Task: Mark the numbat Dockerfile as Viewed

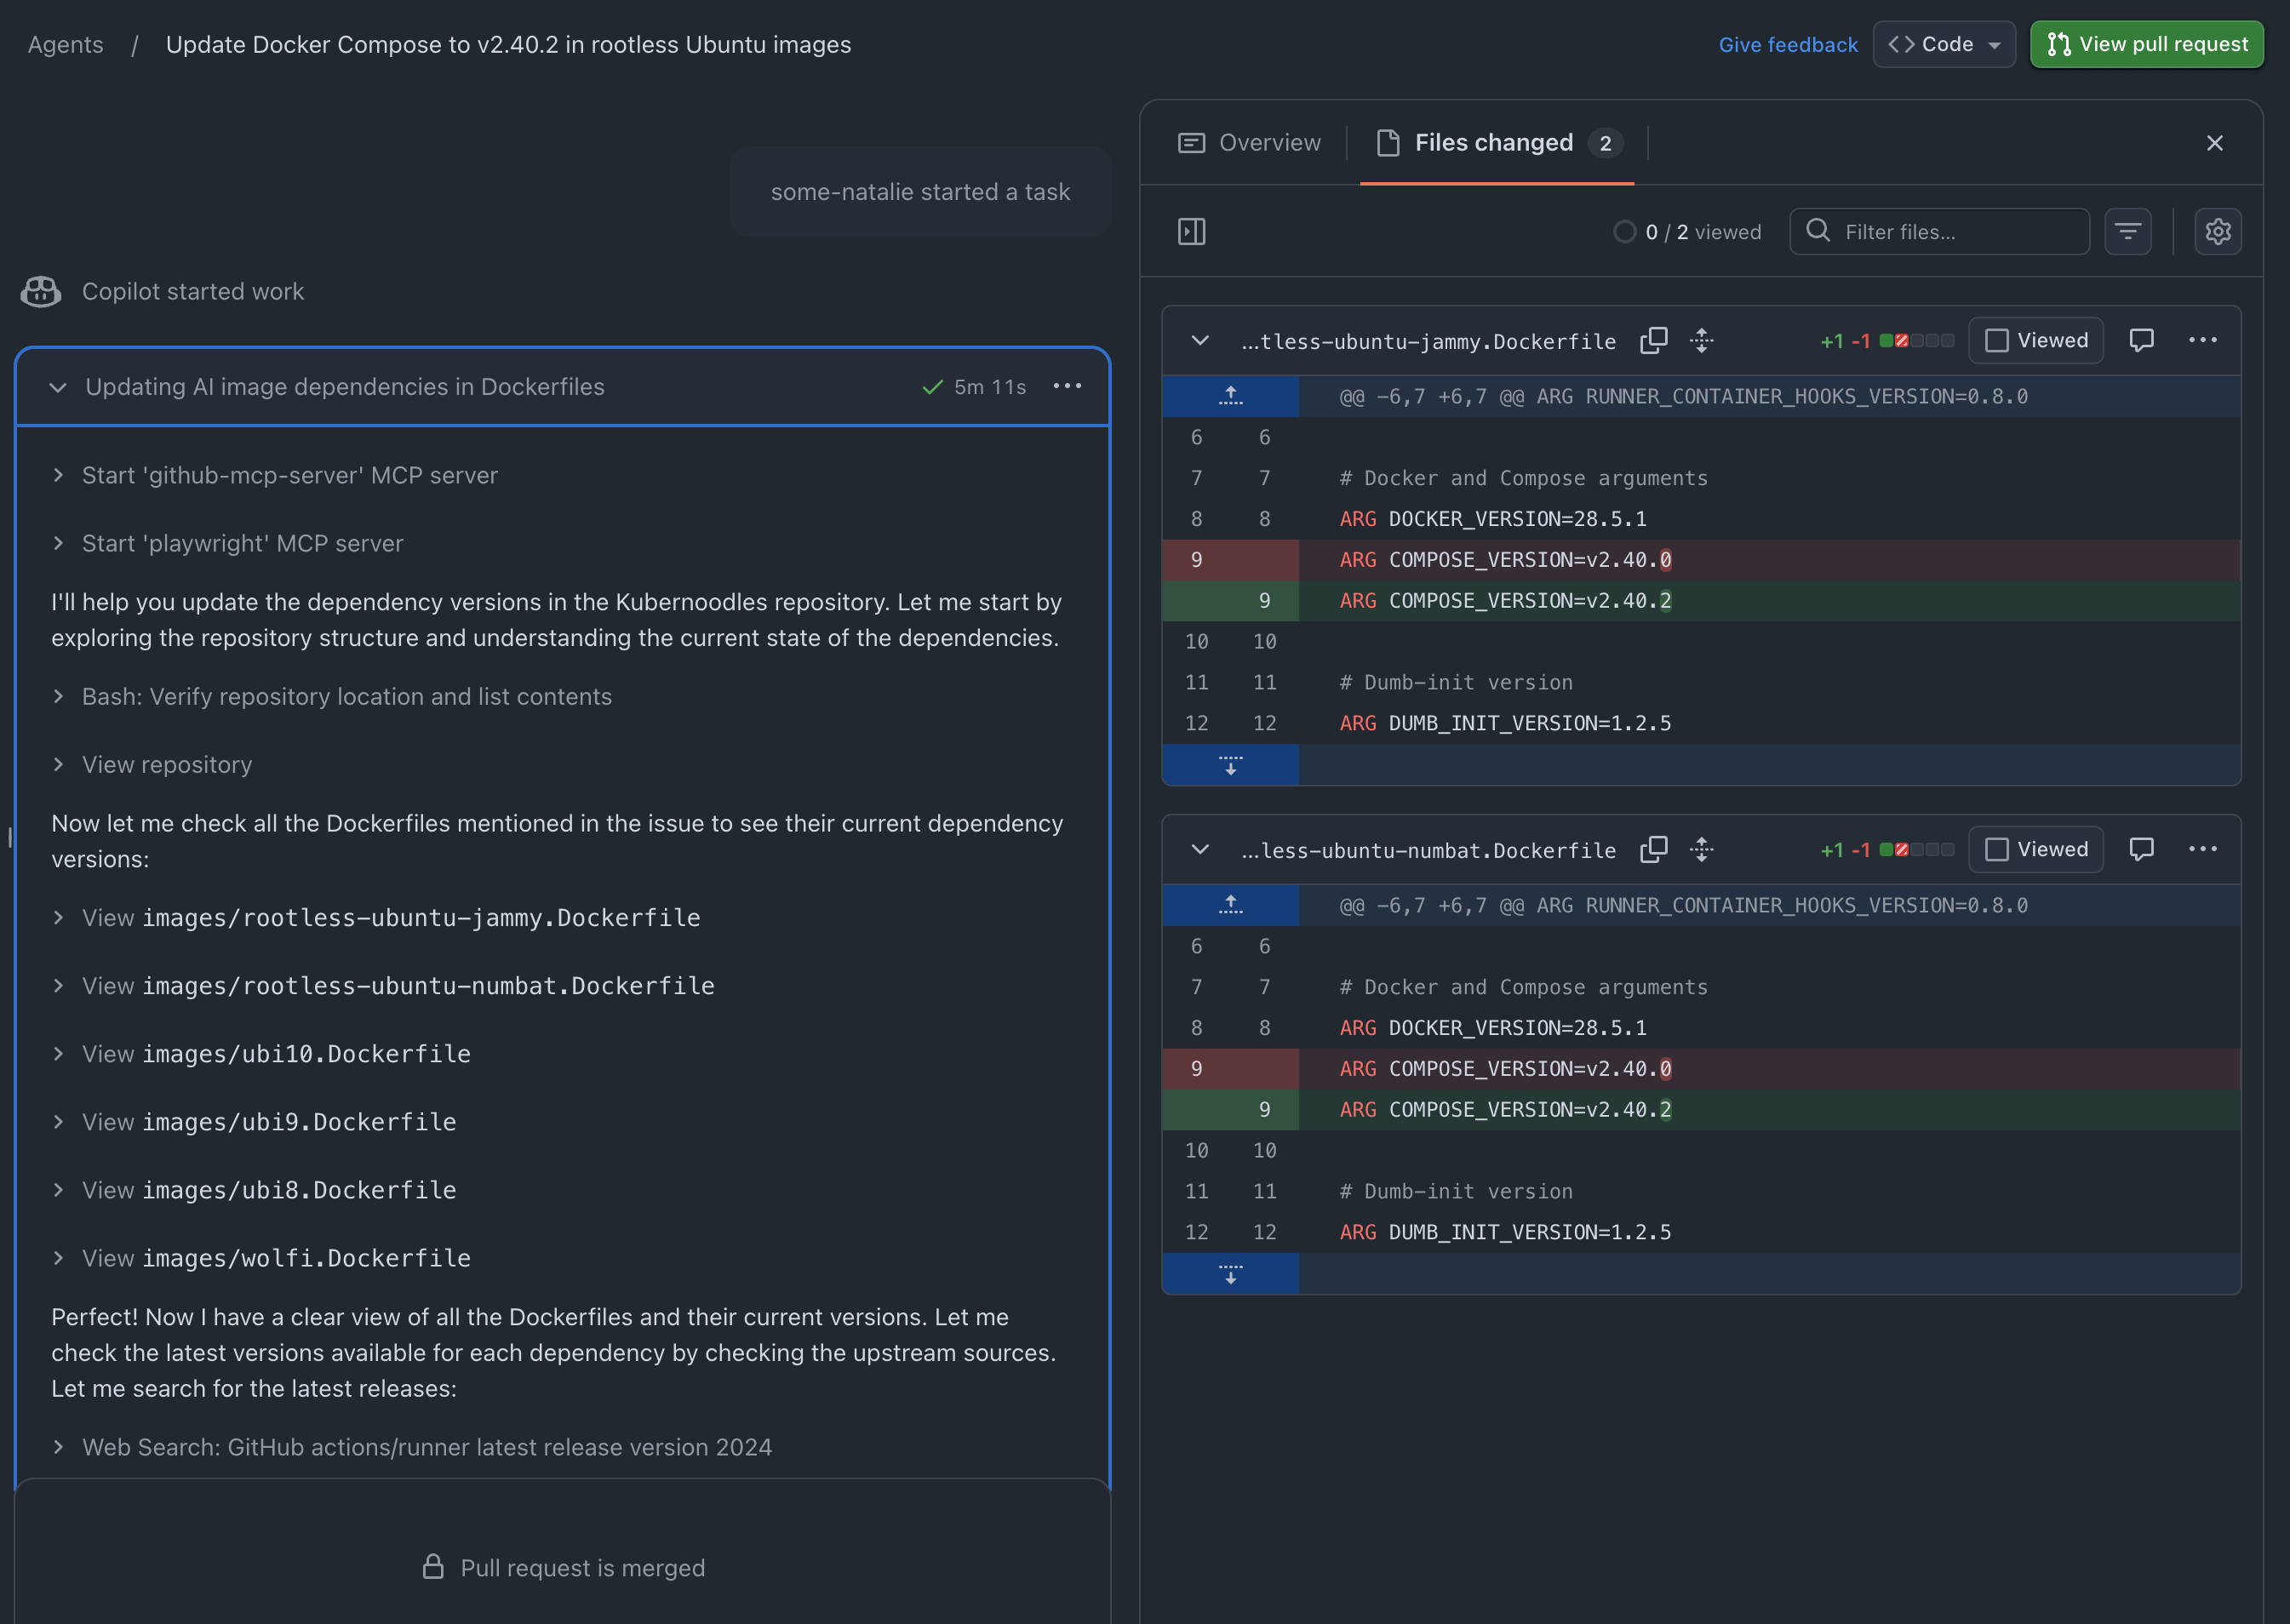Action: [x=2035, y=849]
